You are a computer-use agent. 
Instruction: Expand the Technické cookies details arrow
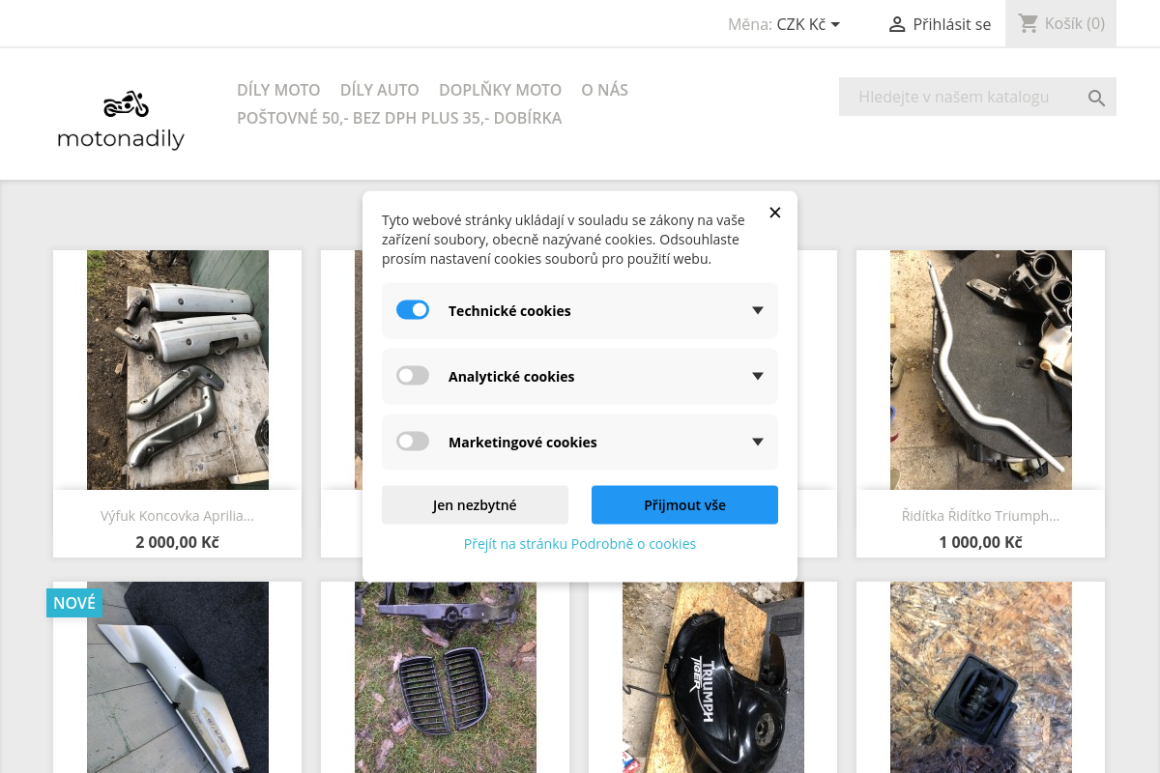click(758, 310)
